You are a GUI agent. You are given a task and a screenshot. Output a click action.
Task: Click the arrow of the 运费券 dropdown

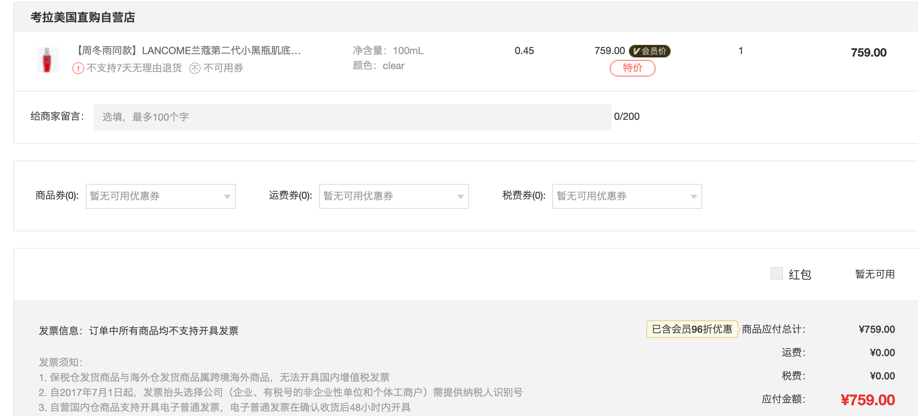click(460, 197)
